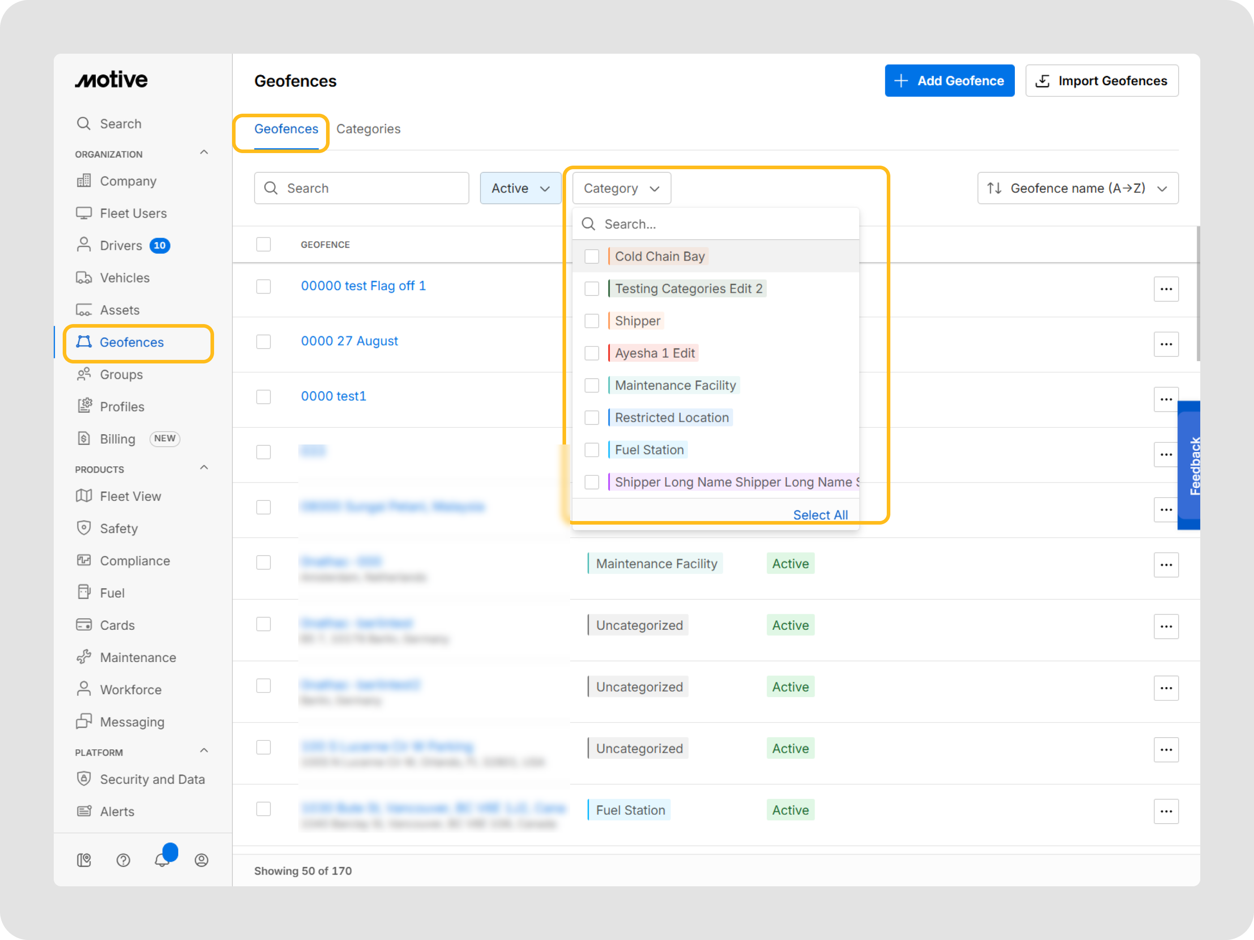Open the Safety section
Image resolution: width=1254 pixels, height=940 pixels.
[119, 528]
